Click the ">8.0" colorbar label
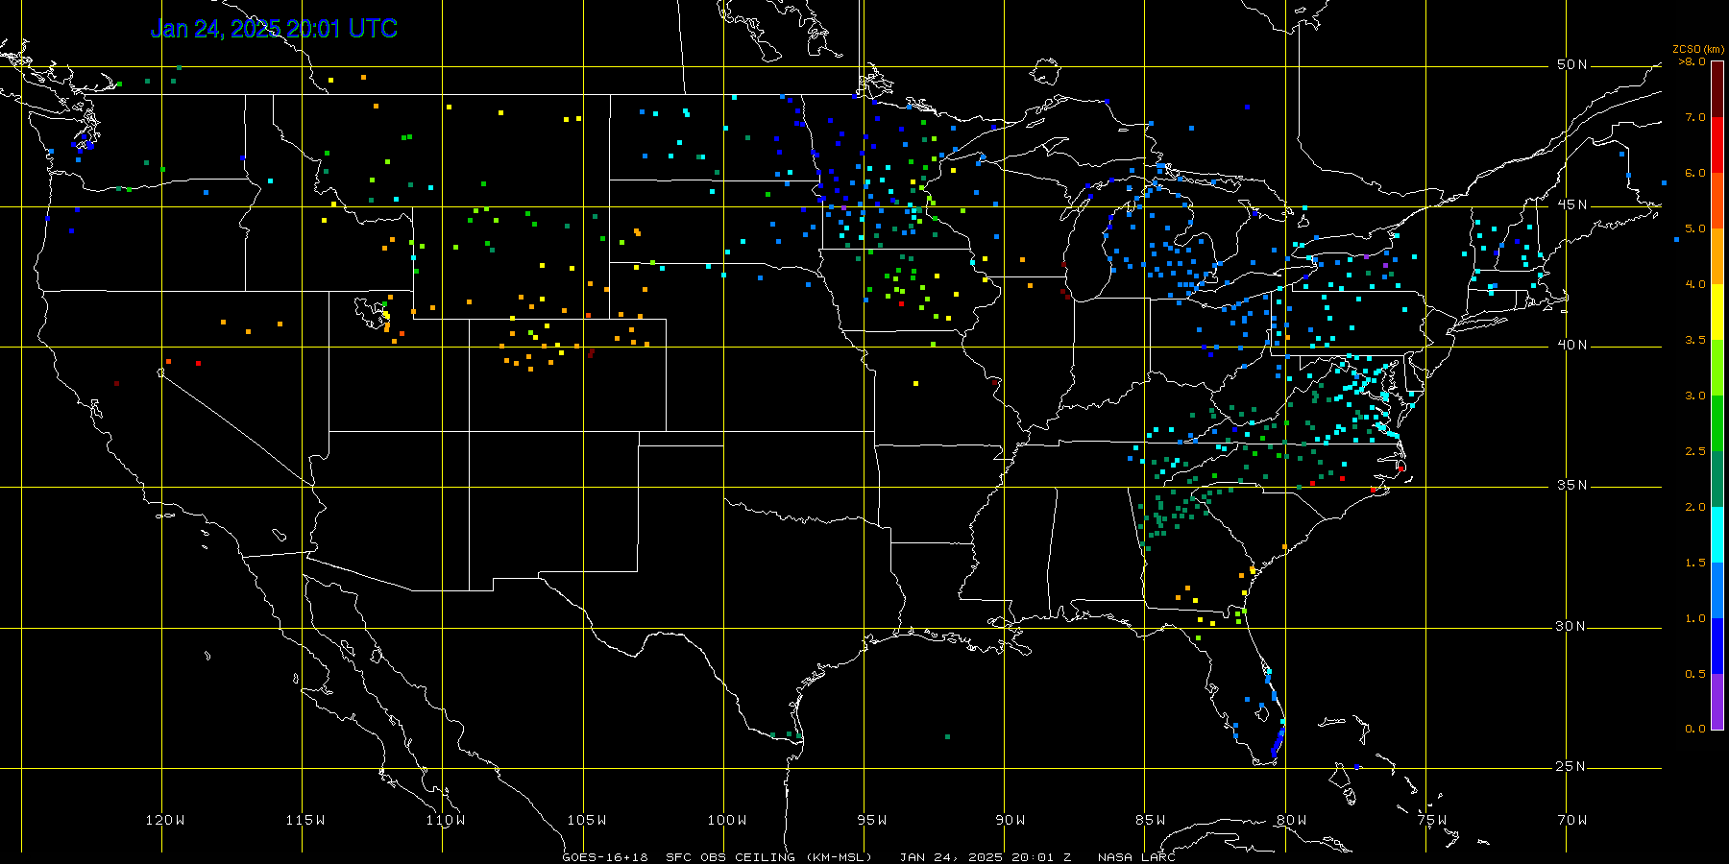Screen dimensions: 1729x864 (1692, 61)
